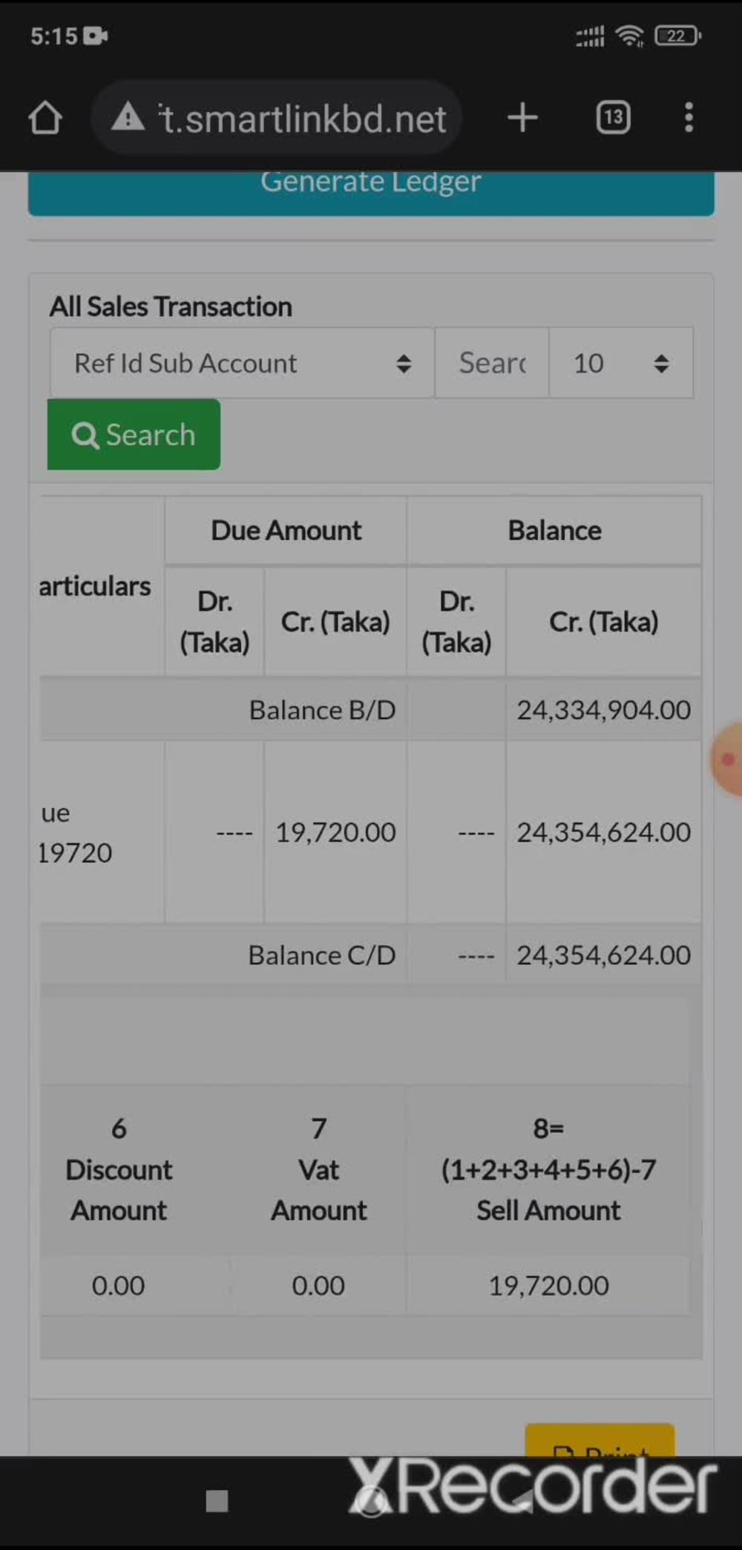Open the 10 rows per page dropdown
Image resolution: width=742 pixels, height=1550 pixels.
[x=621, y=363]
